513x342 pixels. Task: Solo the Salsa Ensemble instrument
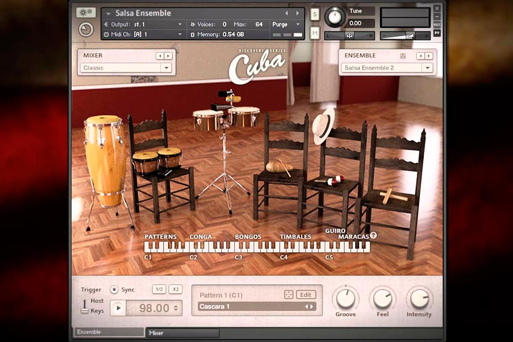point(315,14)
